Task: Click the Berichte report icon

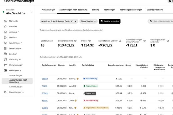Action: pos(5,37)
